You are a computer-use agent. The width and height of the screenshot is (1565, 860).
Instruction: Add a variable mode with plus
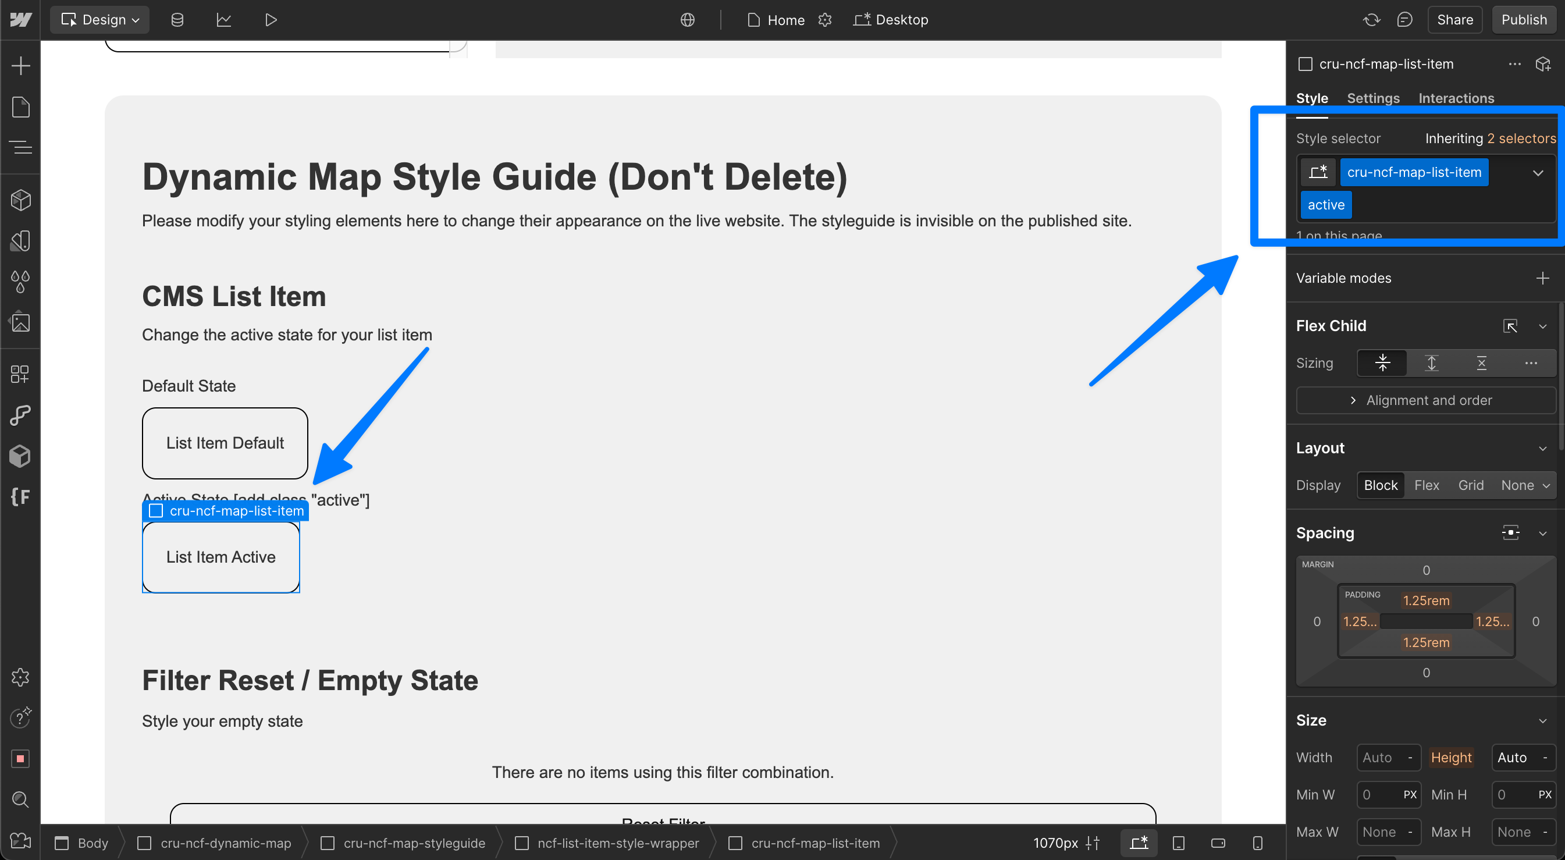tap(1542, 278)
